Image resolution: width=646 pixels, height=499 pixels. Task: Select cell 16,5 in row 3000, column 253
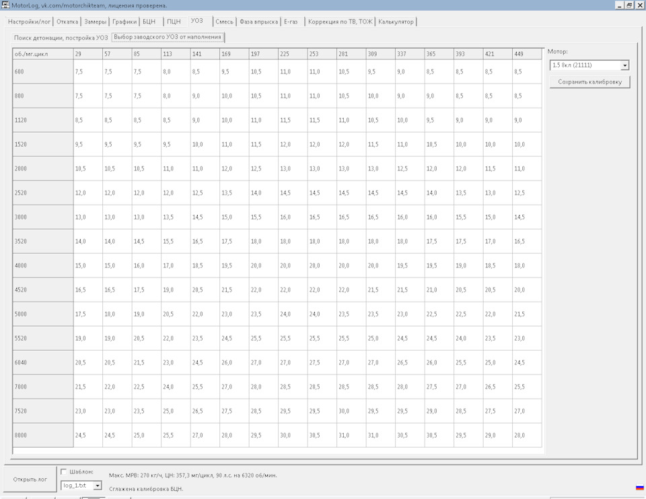[x=322, y=217]
